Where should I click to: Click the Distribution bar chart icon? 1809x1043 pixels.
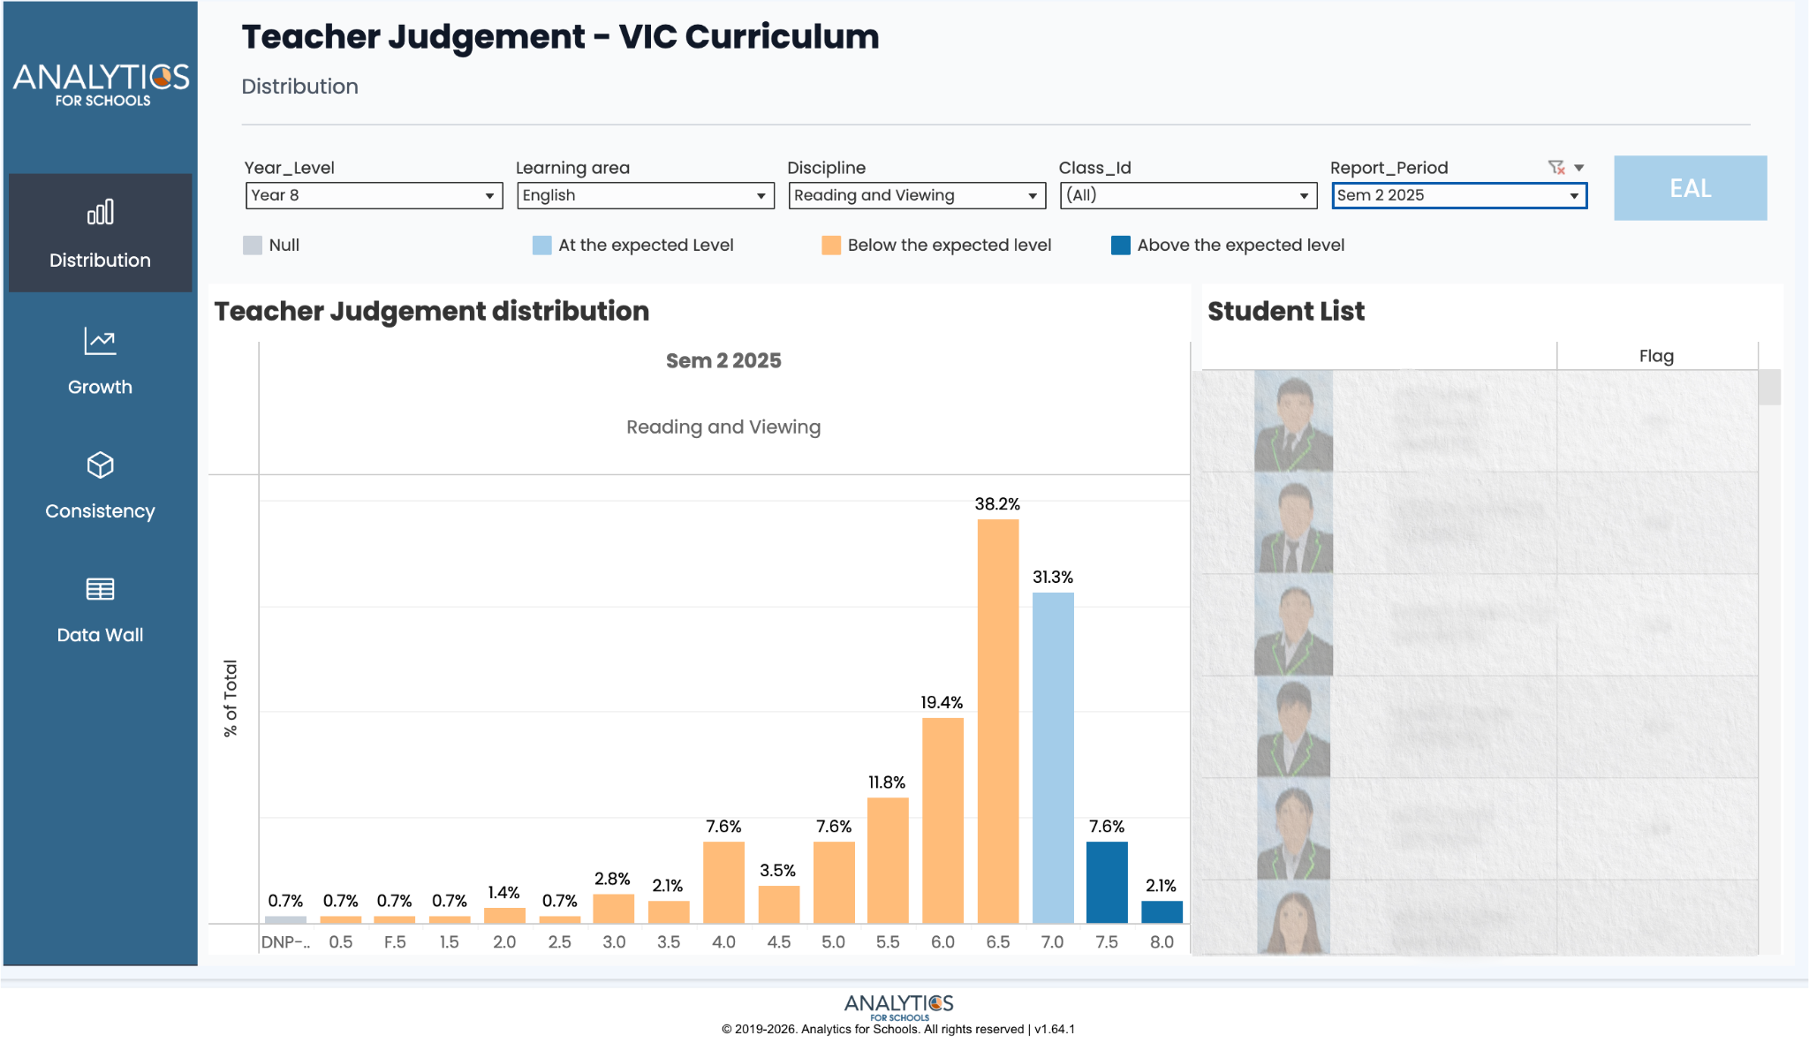pyautogui.click(x=100, y=212)
